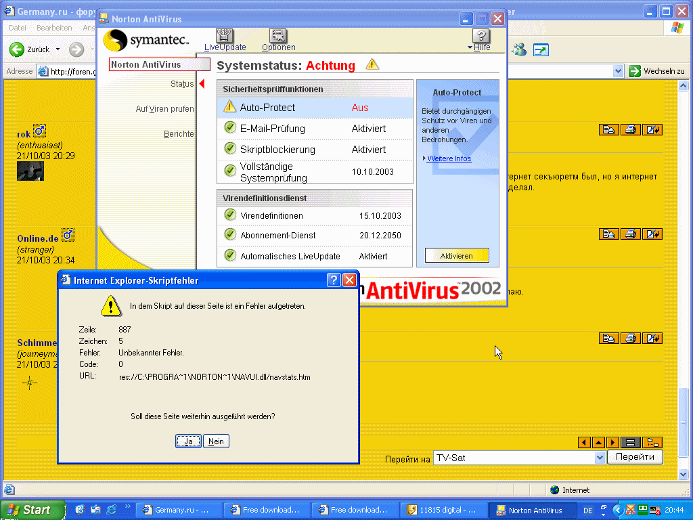Click the printer icon in Schimmel's post row
The image size is (693, 520).
click(631, 339)
